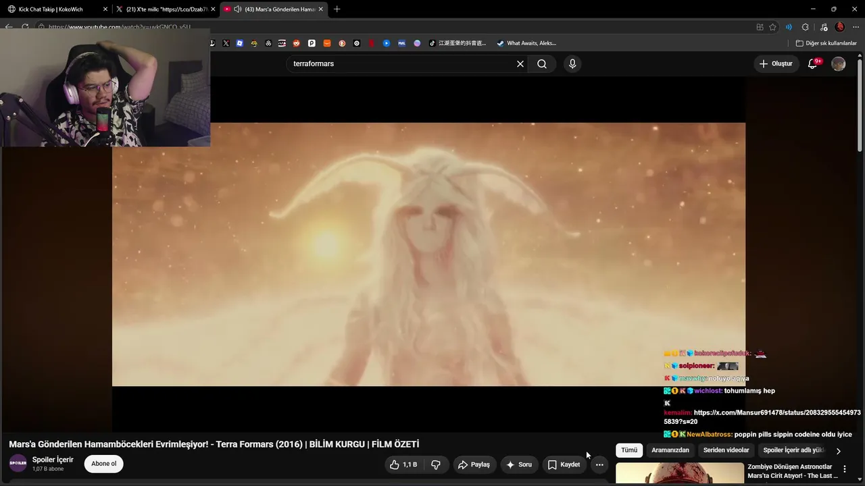Open browser settings and more menu
Viewport: 865px width, 486px height.
click(856, 27)
